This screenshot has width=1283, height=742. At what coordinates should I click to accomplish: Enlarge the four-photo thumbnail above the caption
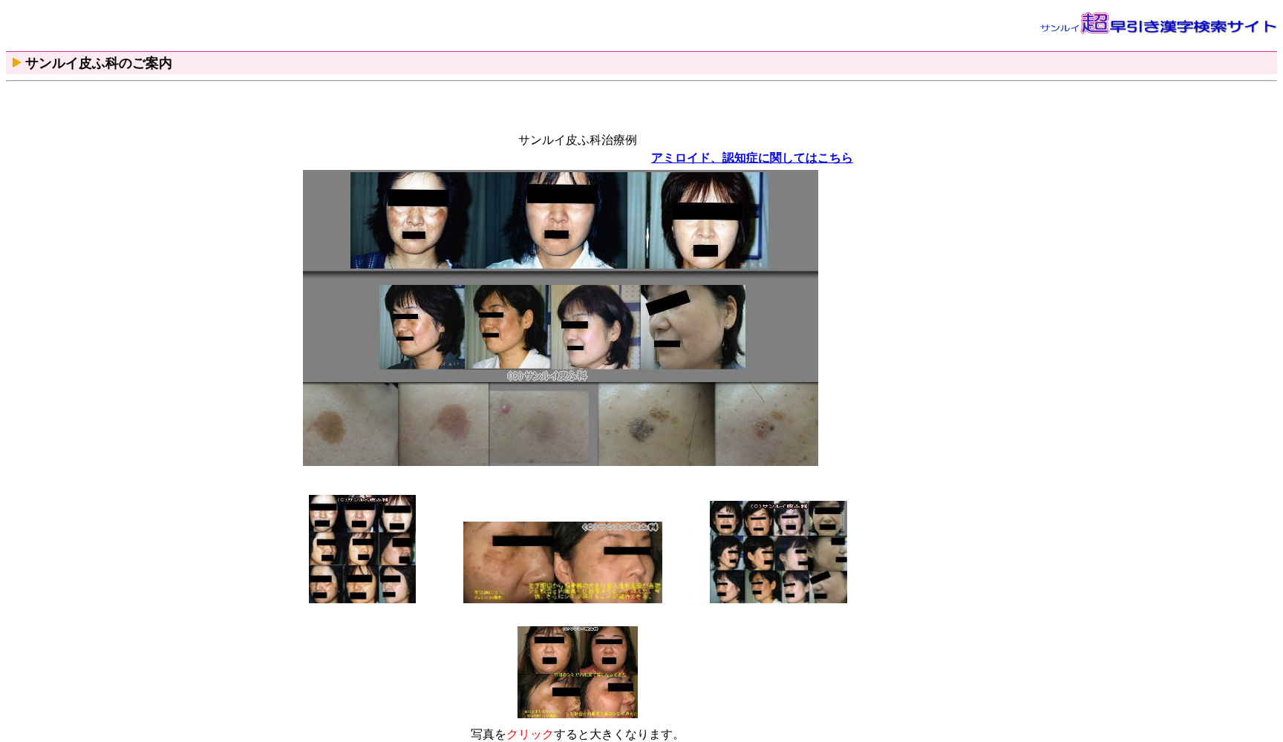(x=577, y=672)
